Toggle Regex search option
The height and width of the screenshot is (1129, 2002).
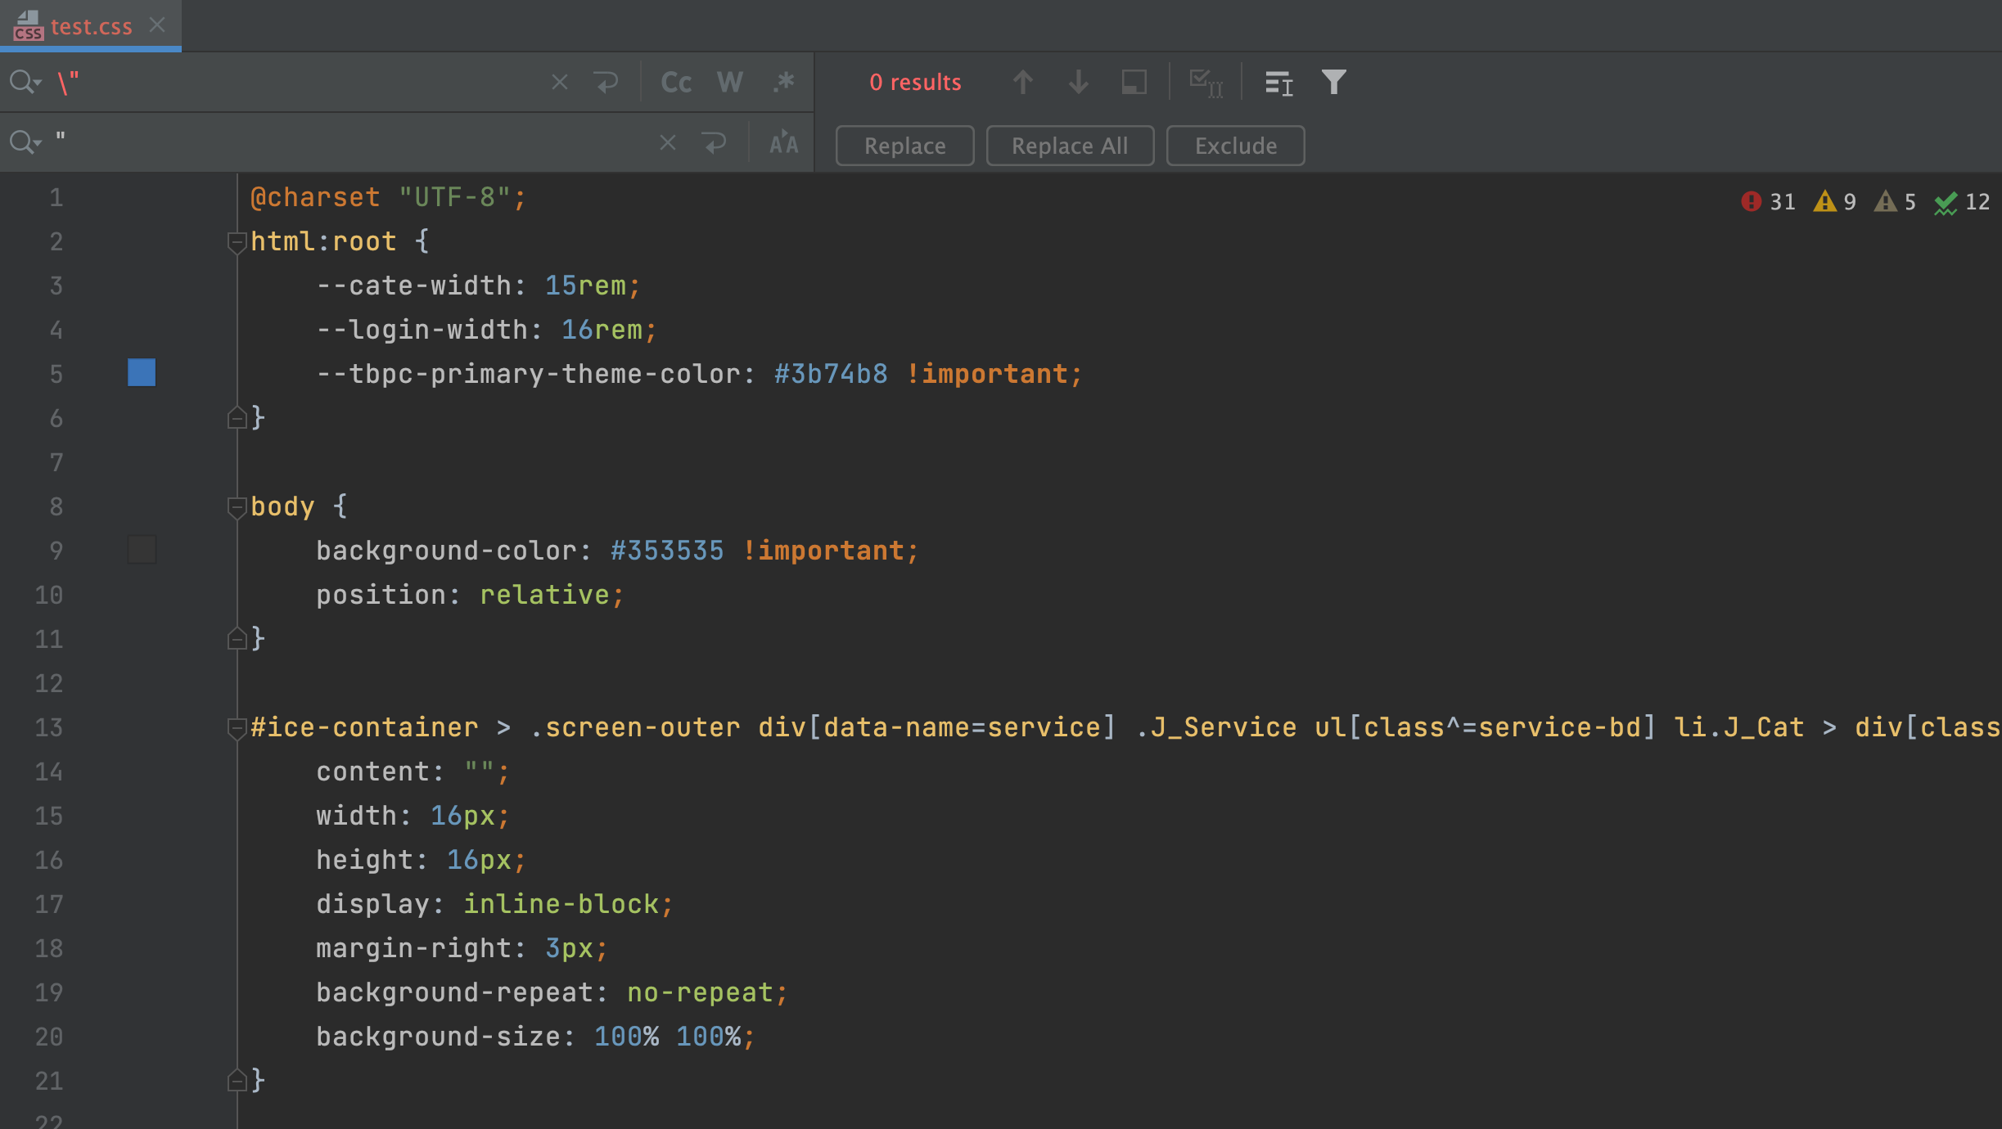click(784, 82)
